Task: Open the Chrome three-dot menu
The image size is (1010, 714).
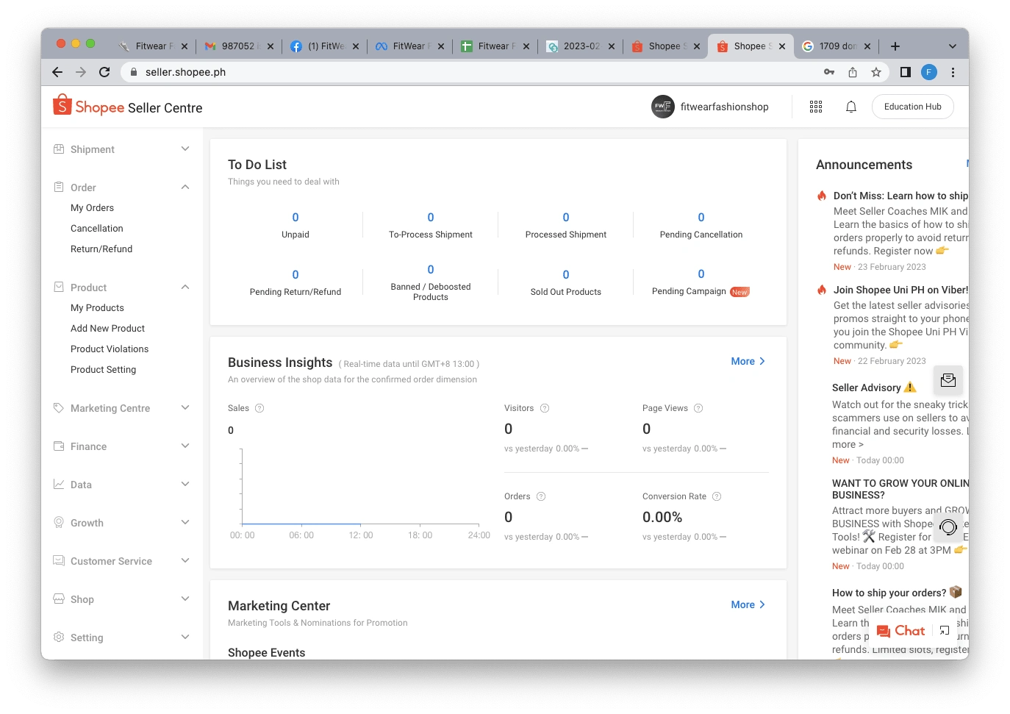Action: [953, 72]
